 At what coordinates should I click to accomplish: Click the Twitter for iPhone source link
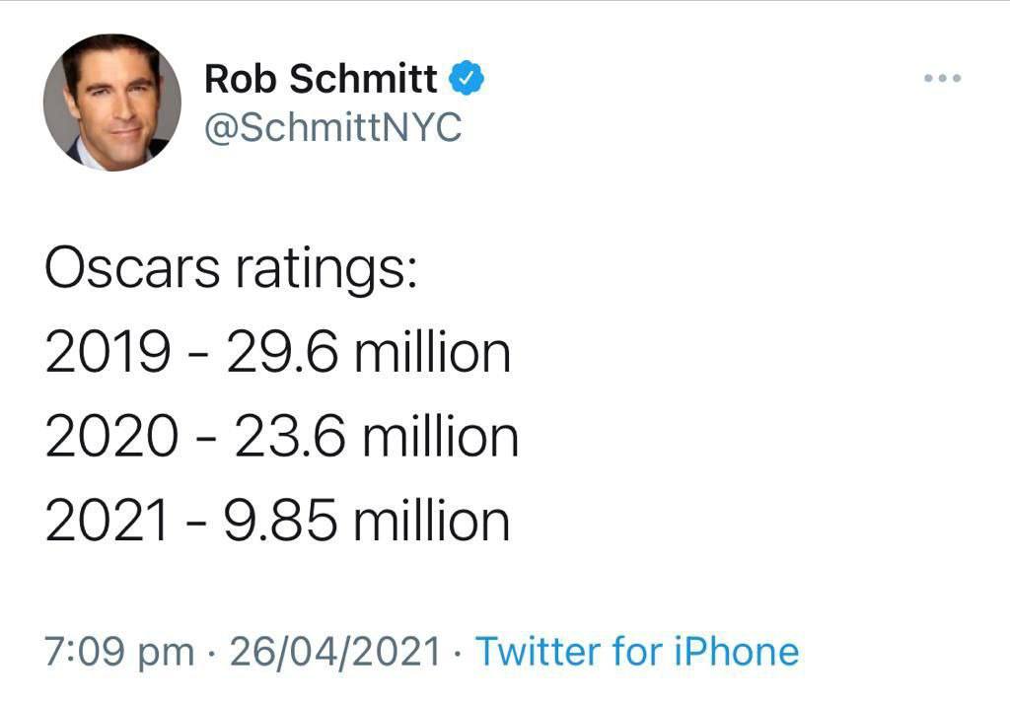pos(637,652)
